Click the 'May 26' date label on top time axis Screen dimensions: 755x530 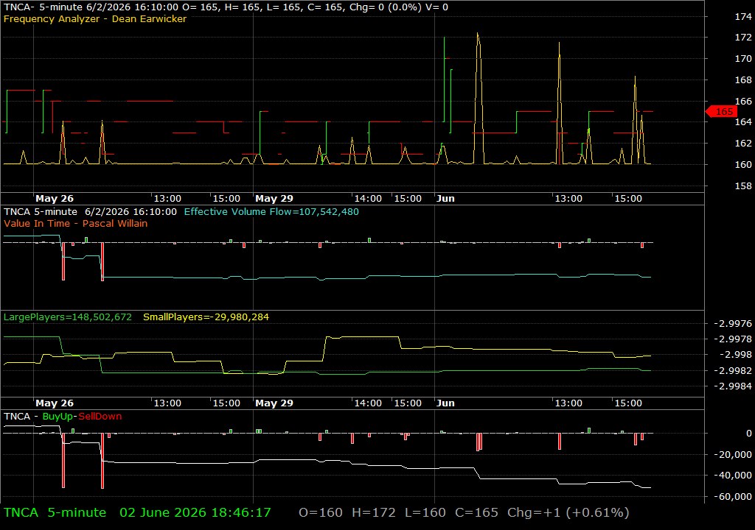click(x=55, y=199)
